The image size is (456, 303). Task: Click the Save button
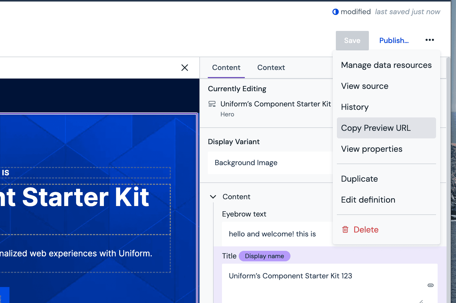352,41
